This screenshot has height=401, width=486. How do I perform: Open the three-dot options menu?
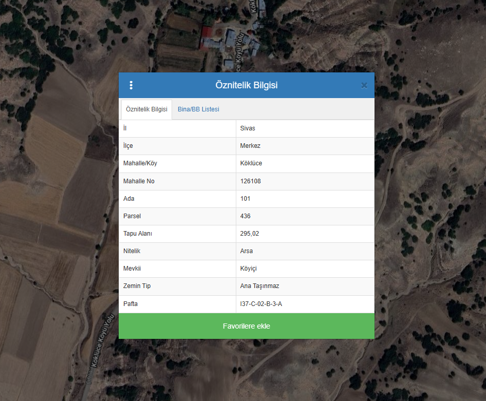click(x=131, y=85)
